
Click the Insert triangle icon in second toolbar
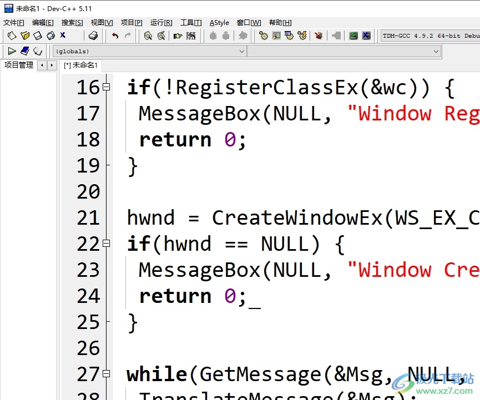click(12, 51)
